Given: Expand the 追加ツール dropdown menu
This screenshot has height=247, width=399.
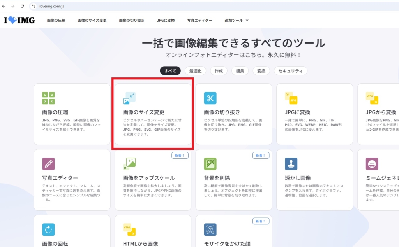Looking at the screenshot, I should click(237, 20).
